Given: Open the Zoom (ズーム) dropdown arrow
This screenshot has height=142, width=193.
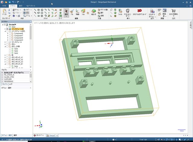Looking at the screenshot, I should (31, 16).
